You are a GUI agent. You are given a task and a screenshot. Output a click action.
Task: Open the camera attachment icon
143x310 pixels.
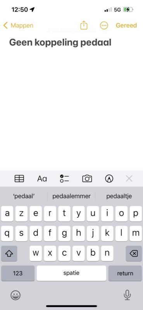[87, 179]
